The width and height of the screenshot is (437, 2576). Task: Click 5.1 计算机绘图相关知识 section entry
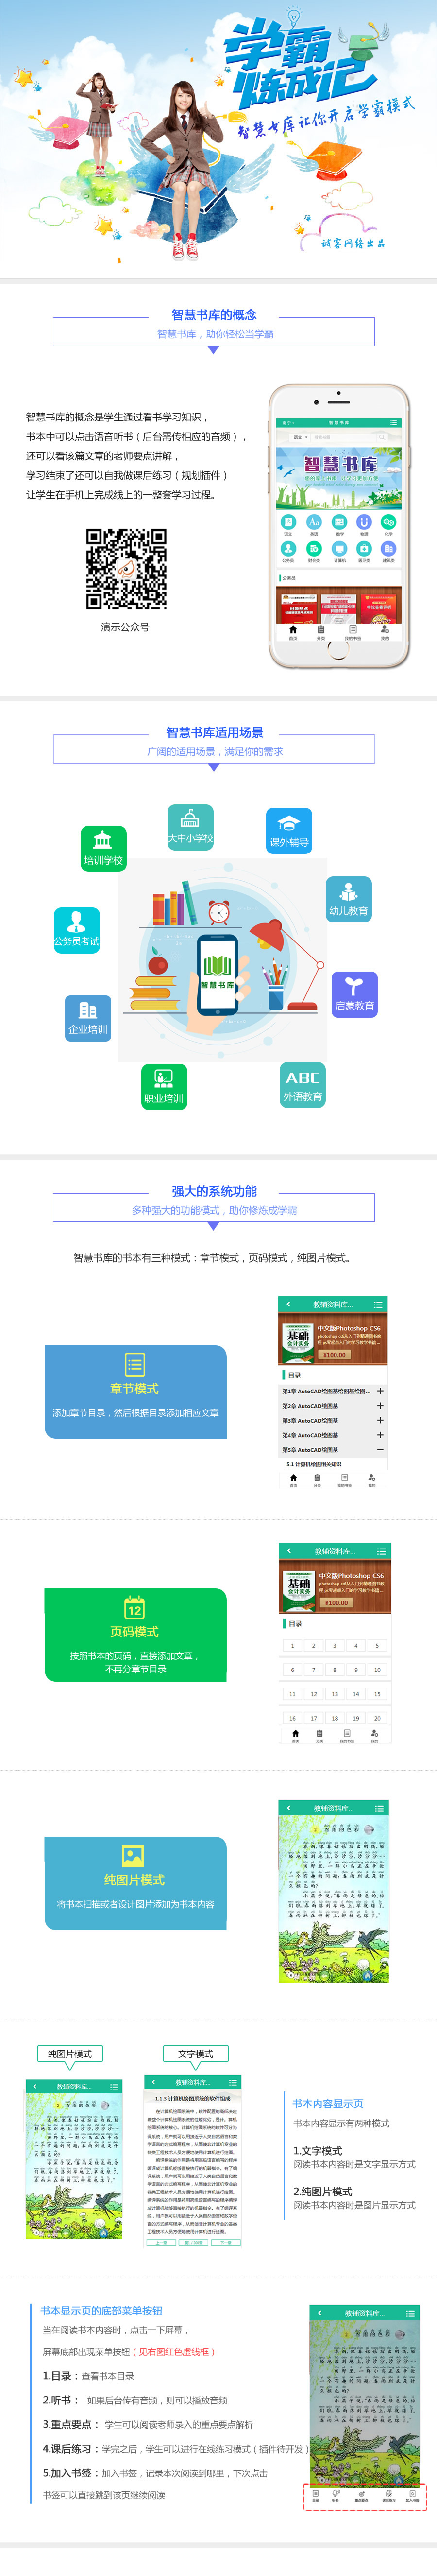point(314,1464)
